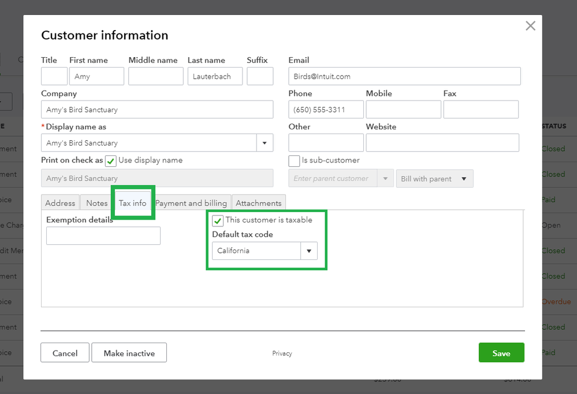Open the Privacy link
The height and width of the screenshot is (394, 577).
pyautogui.click(x=282, y=354)
